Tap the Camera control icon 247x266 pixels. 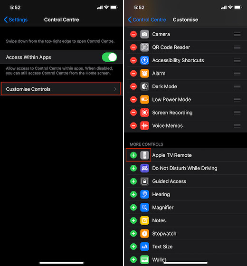pos(144,34)
